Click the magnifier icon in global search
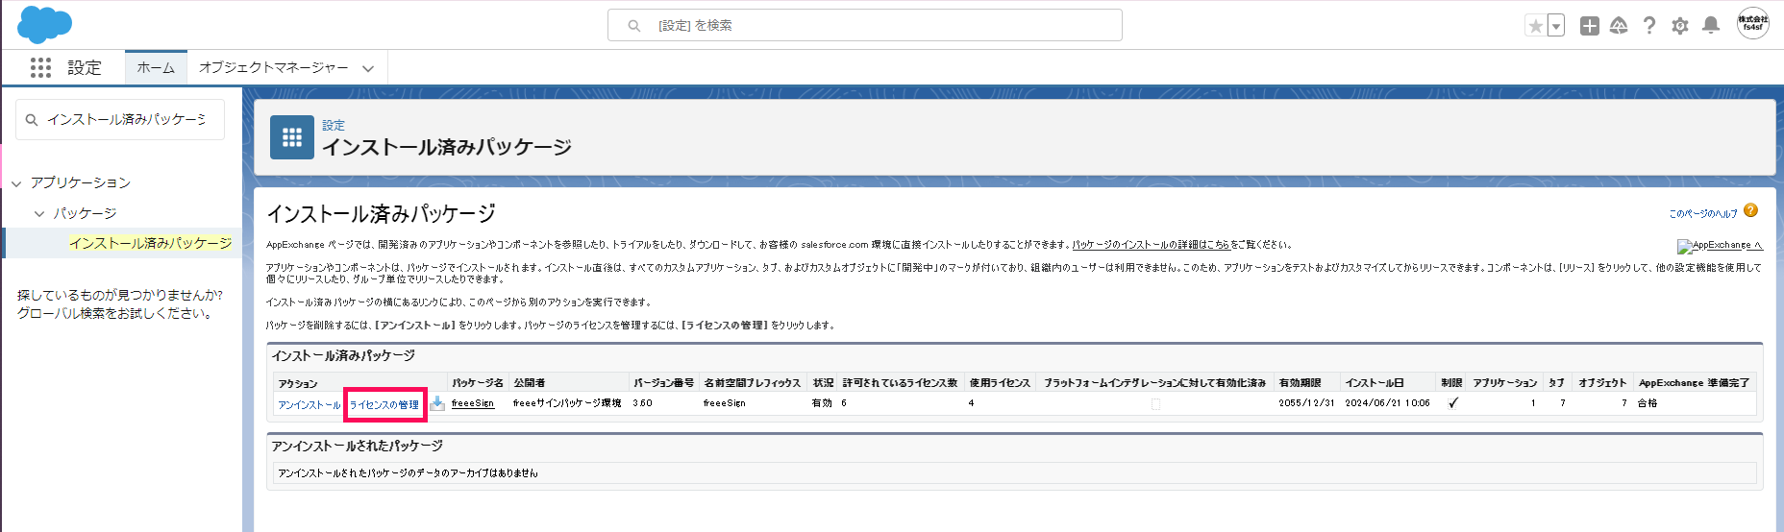Viewport: 1784px width, 532px height. (634, 26)
